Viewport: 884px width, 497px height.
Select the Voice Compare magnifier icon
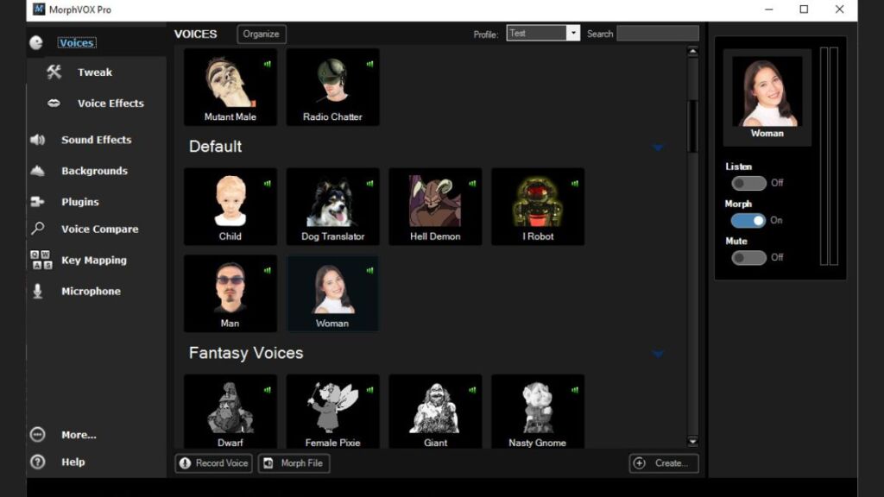pos(38,229)
